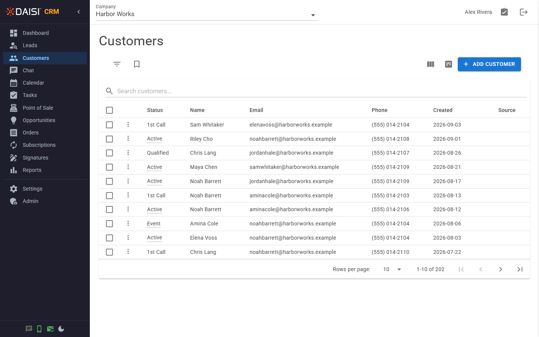This screenshot has width=539, height=337.
Task: Check the Sam Whitaker row checkbox
Action: tap(109, 125)
